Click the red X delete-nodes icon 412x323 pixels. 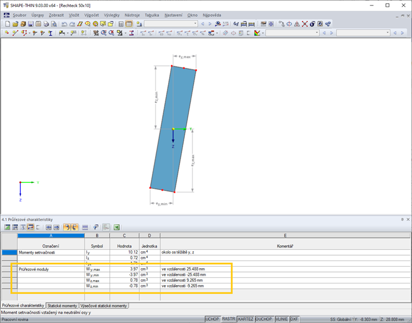click(305, 24)
